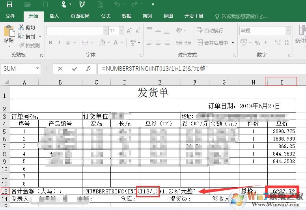This screenshot has height=210, width=306.
Task: Confirm formula entry with the checkmark
Action: [75, 69]
